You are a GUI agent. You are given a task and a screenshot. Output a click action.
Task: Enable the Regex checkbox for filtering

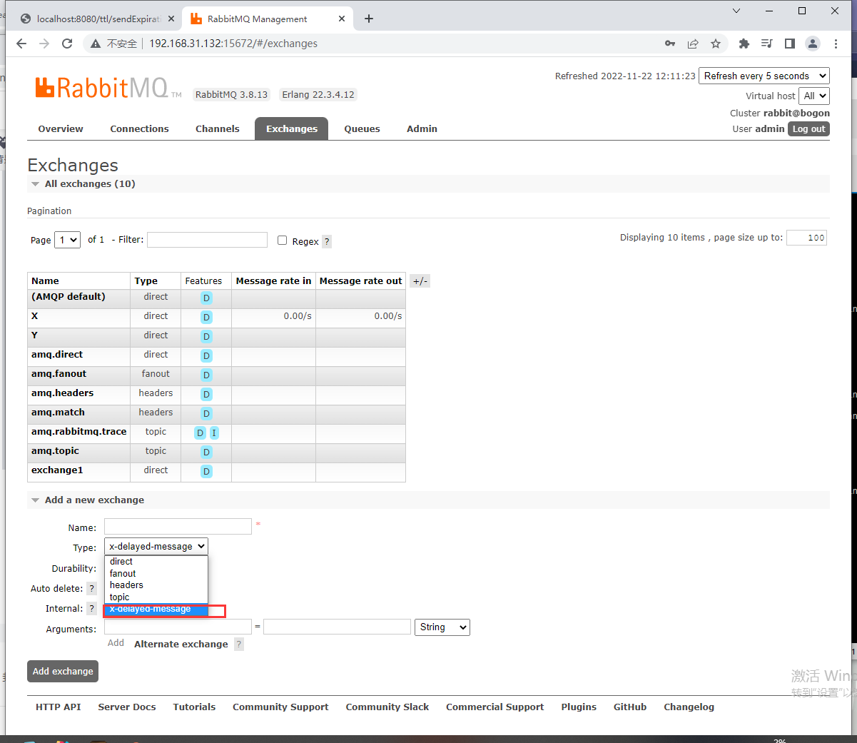tap(282, 240)
